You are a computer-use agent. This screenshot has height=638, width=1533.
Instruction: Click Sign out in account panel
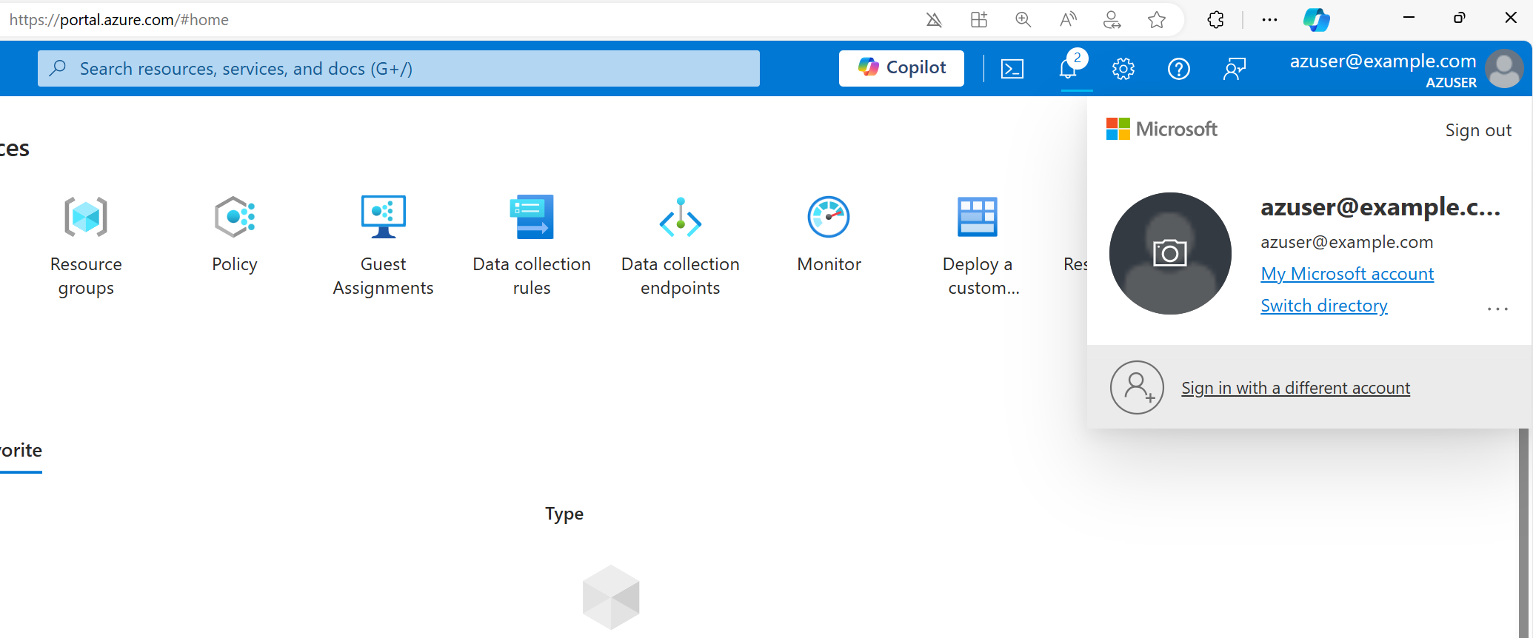tap(1478, 130)
